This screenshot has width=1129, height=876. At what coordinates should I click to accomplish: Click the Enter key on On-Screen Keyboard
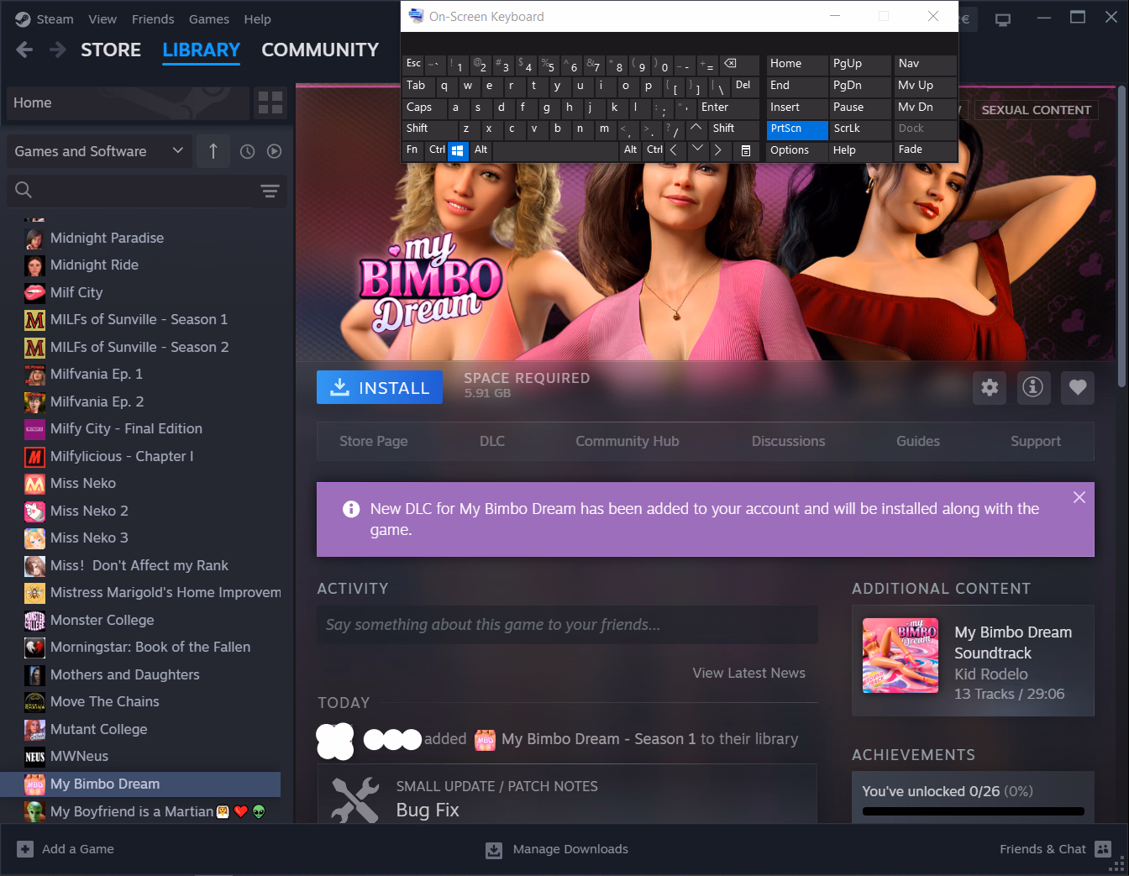[x=728, y=108]
